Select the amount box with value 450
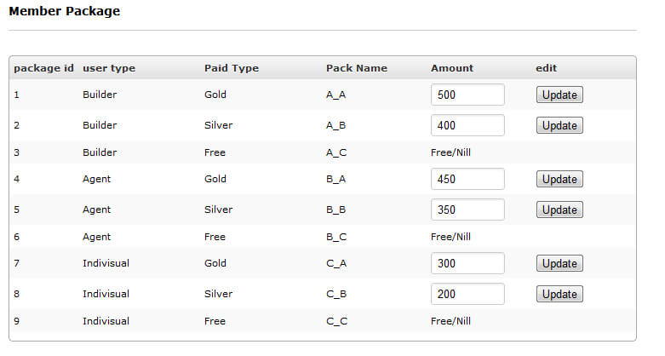The image size is (665, 356). (x=467, y=179)
